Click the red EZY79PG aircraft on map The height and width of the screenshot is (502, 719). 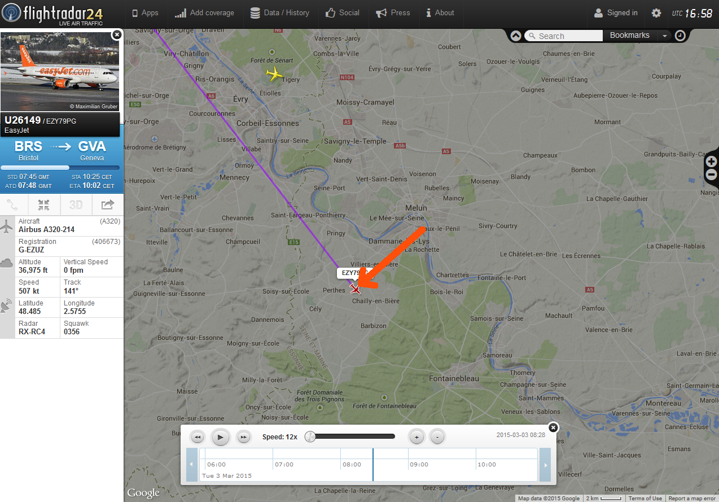pyautogui.click(x=355, y=289)
